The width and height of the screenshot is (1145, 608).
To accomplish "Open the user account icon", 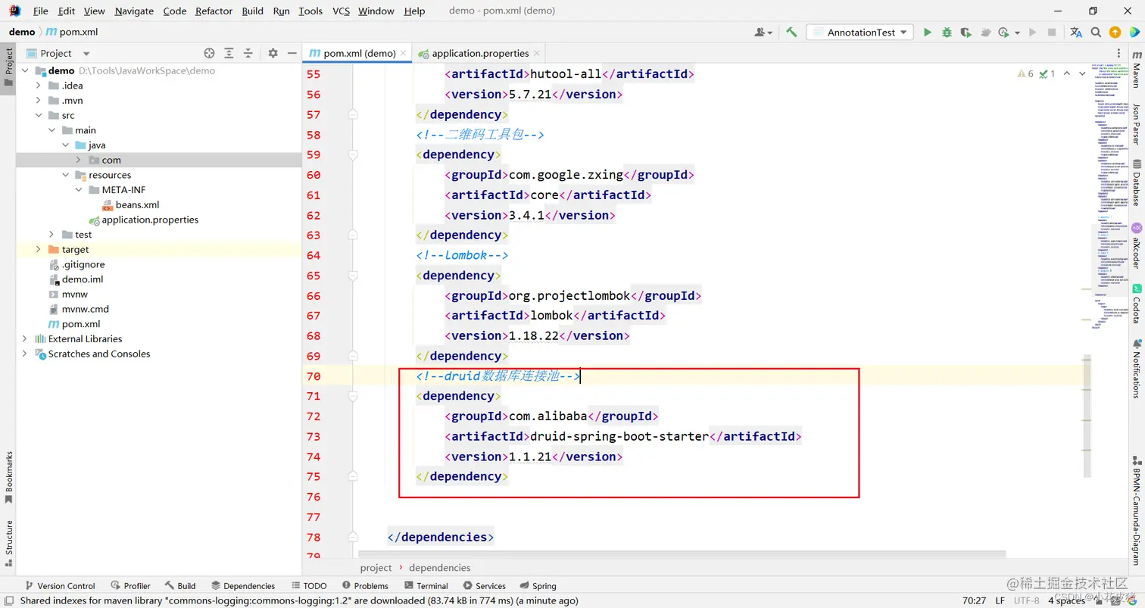I will click(763, 33).
